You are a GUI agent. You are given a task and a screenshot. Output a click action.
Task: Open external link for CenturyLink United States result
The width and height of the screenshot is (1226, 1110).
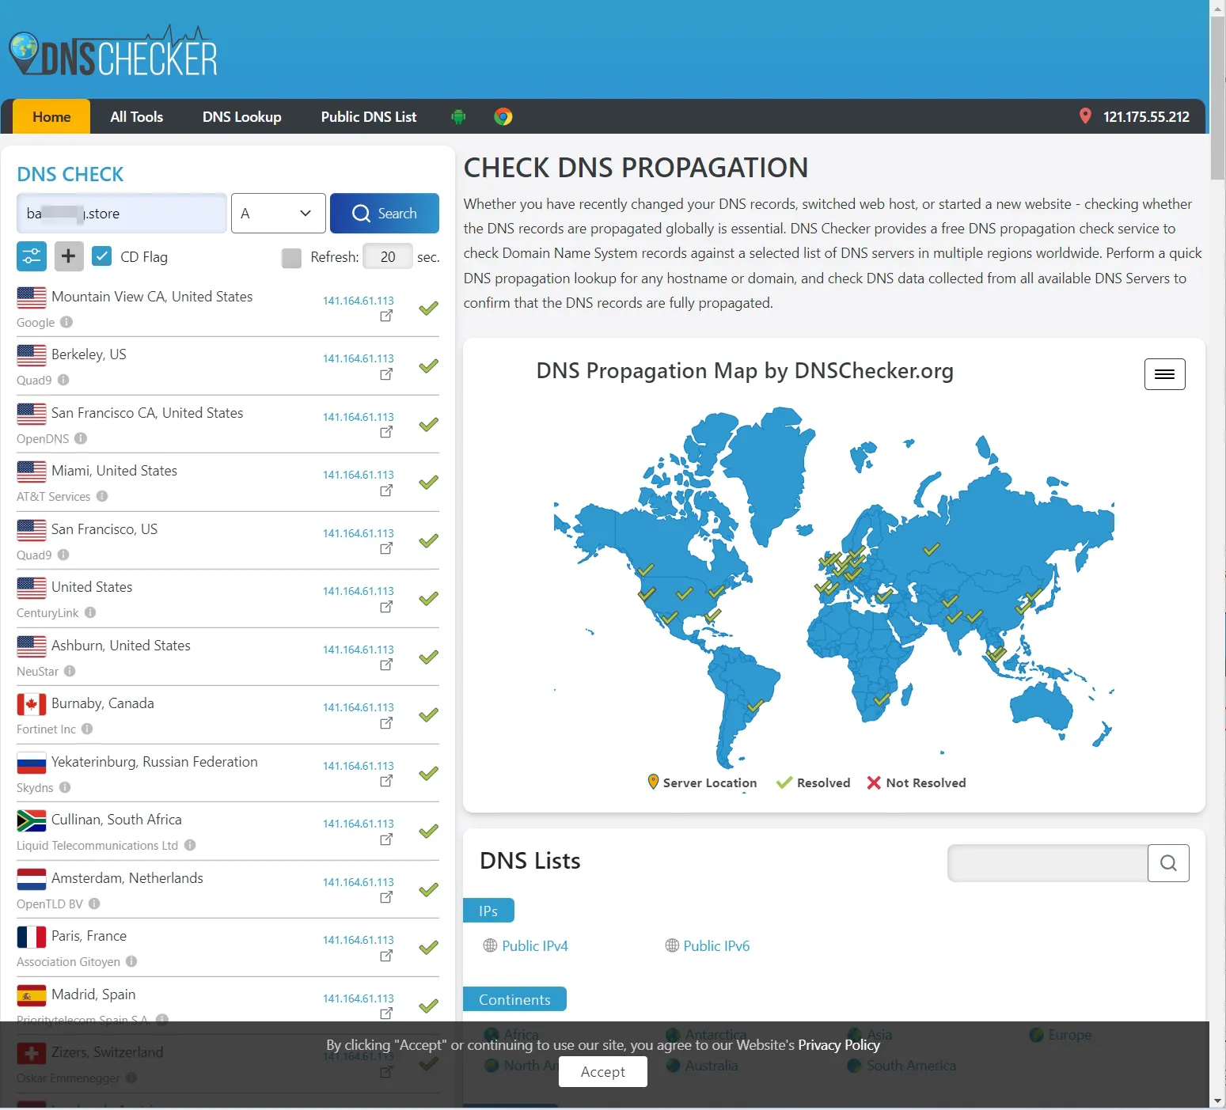[x=386, y=607]
